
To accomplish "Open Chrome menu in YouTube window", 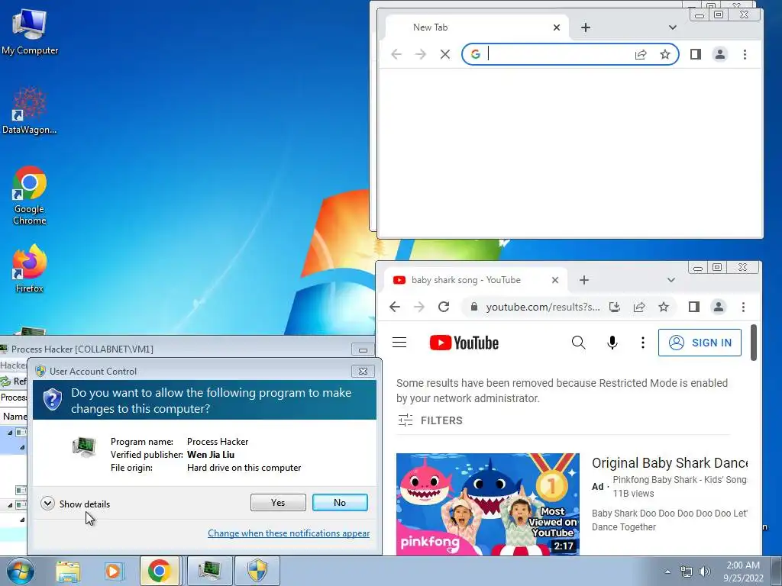I will pyautogui.click(x=744, y=307).
